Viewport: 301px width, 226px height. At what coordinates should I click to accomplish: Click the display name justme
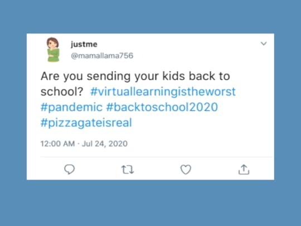[x=84, y=45]
